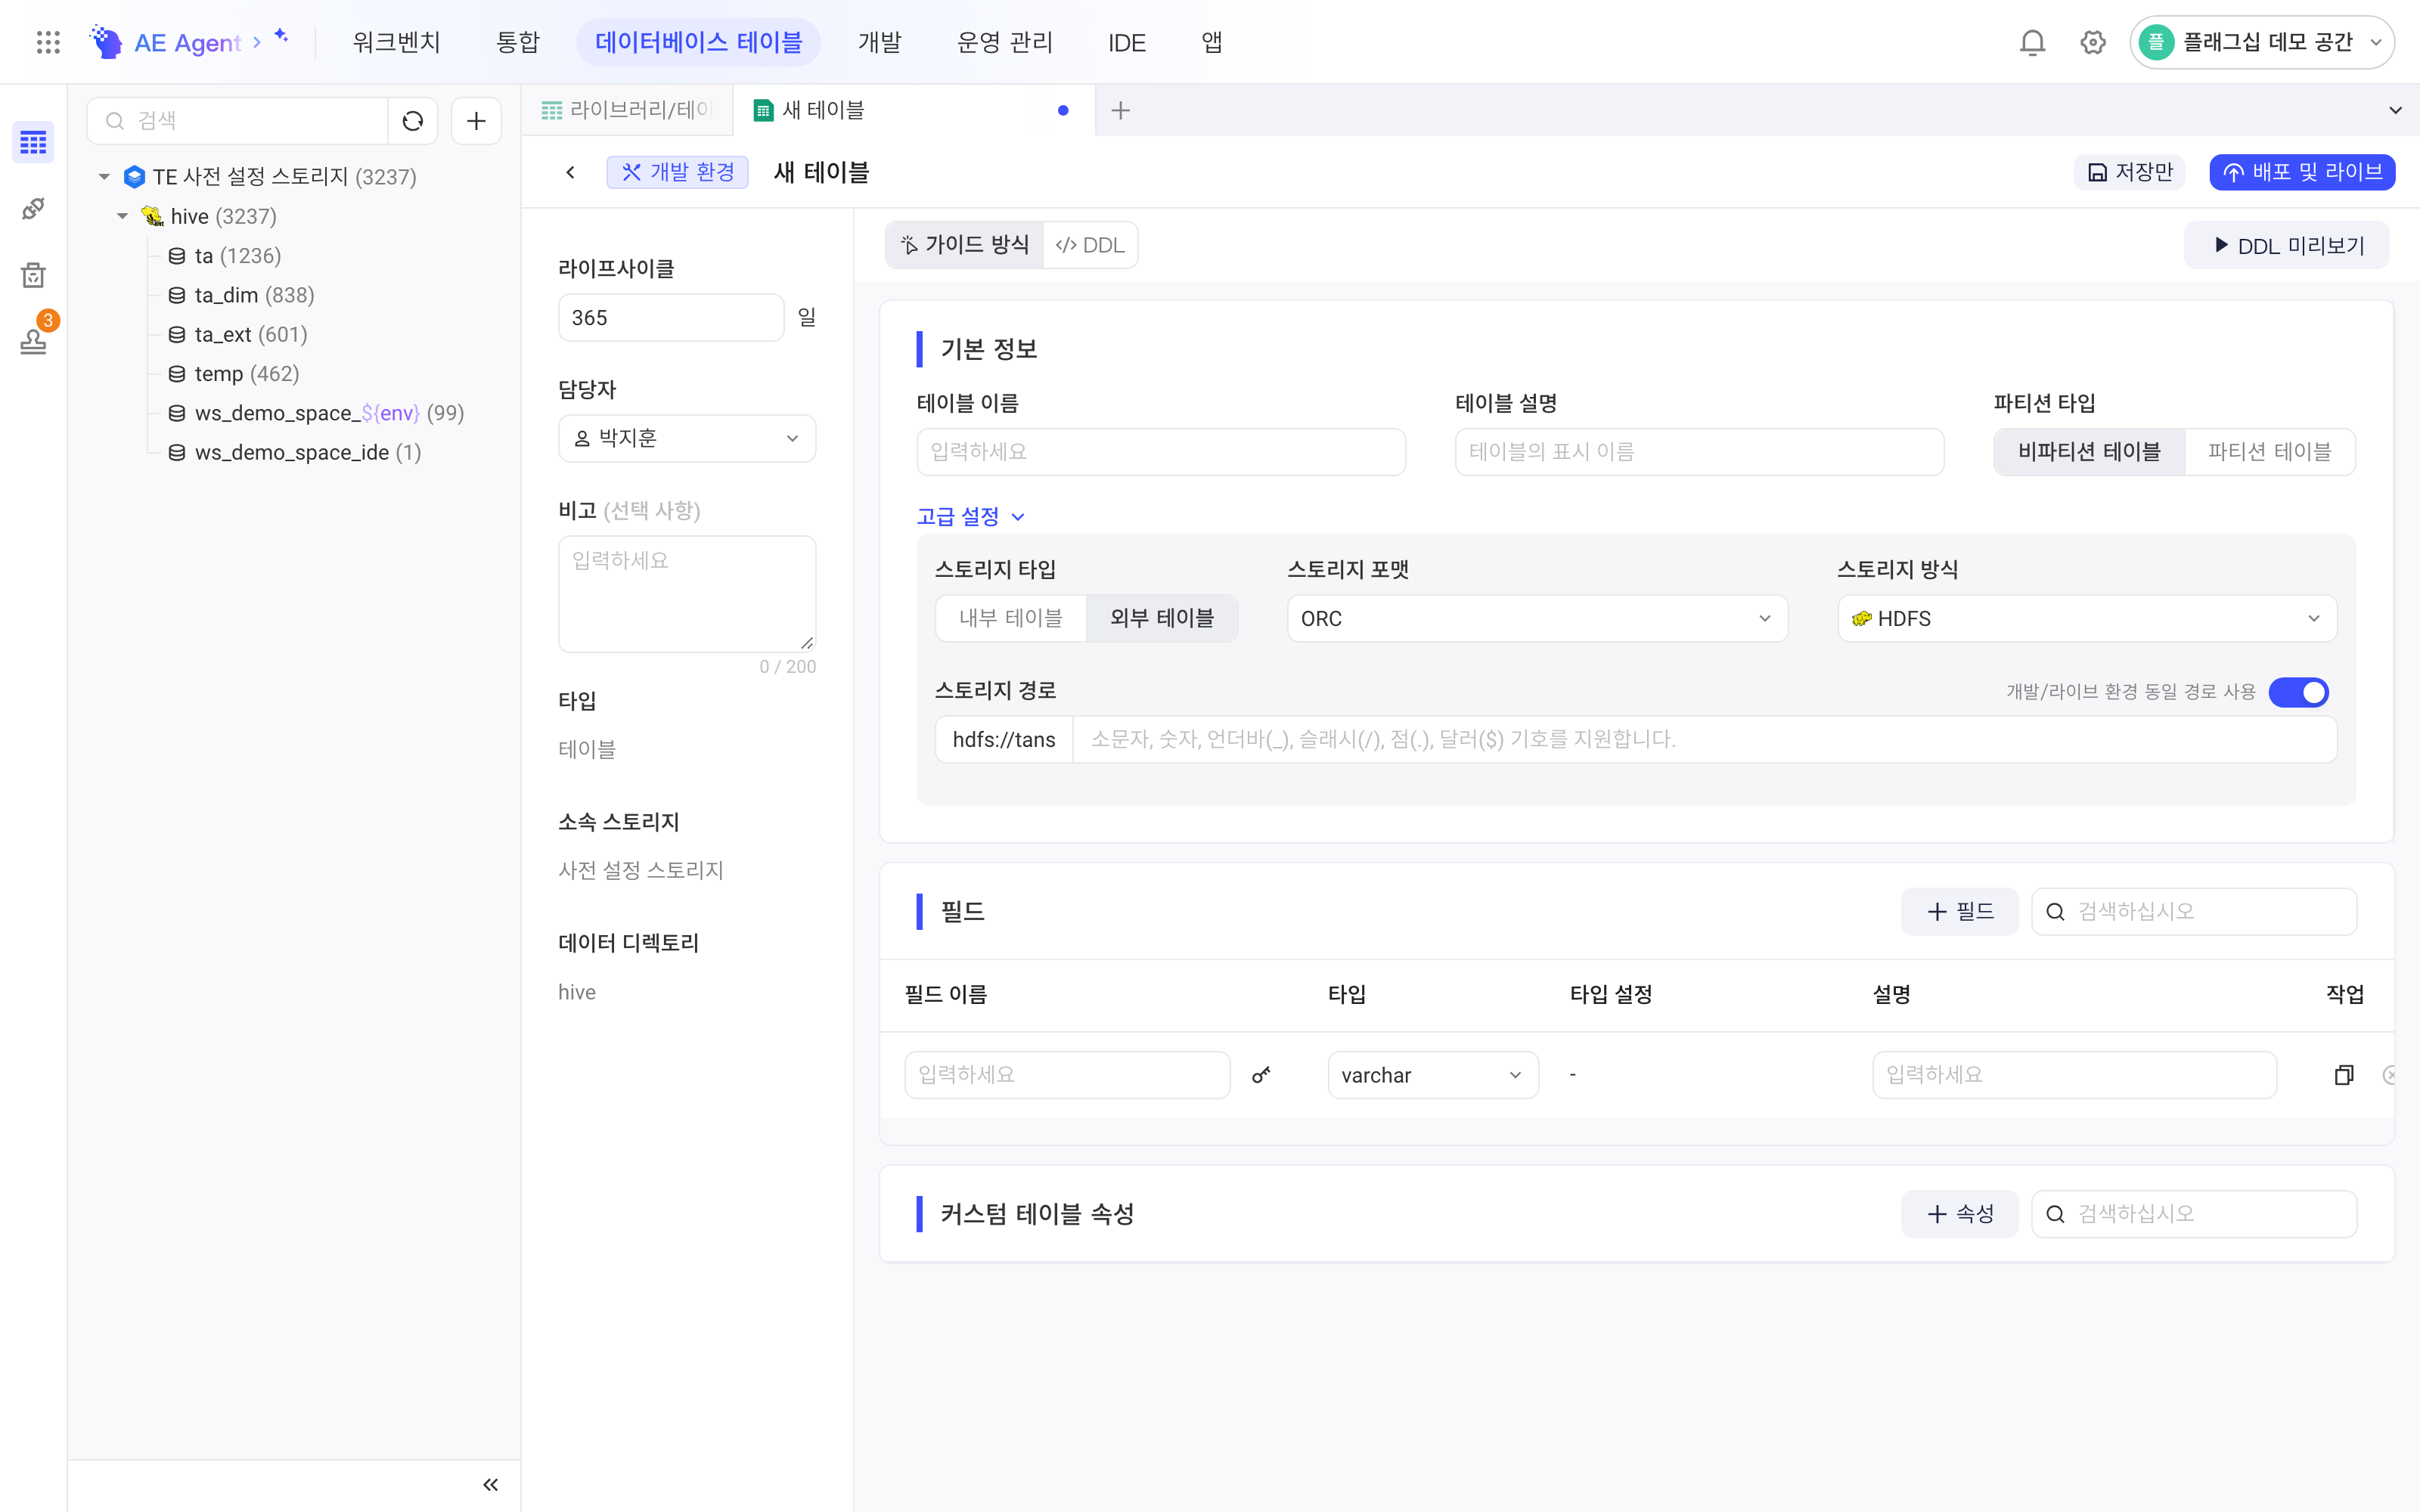The height and width of the screenshot is (1512, 2420).
Task: Switch to 가이드 방식 mode
Action: point(965,245)
